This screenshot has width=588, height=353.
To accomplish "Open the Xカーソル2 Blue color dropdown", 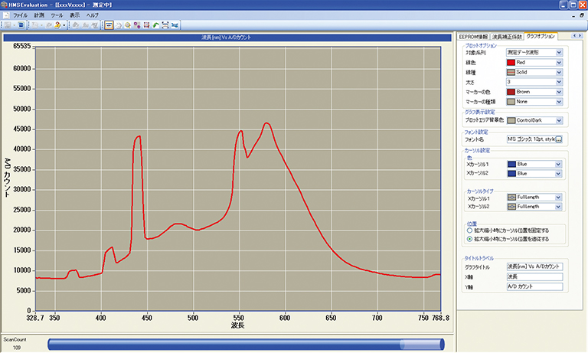I will 558,174.
